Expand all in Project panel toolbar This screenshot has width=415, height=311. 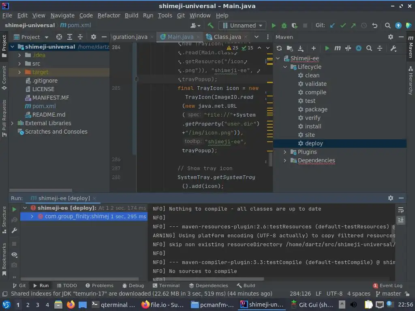coord(70,37)
